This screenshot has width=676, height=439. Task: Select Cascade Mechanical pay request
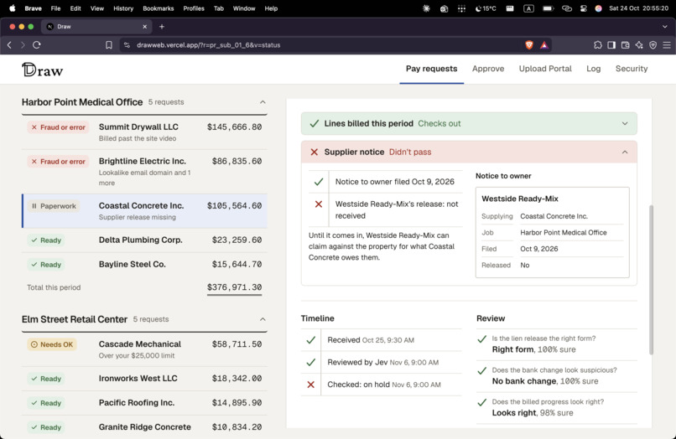pos(144,349)
